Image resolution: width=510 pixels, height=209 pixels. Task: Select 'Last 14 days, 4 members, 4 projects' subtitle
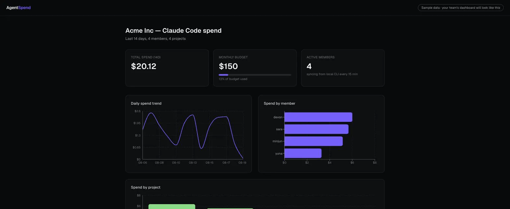(155, 39)
